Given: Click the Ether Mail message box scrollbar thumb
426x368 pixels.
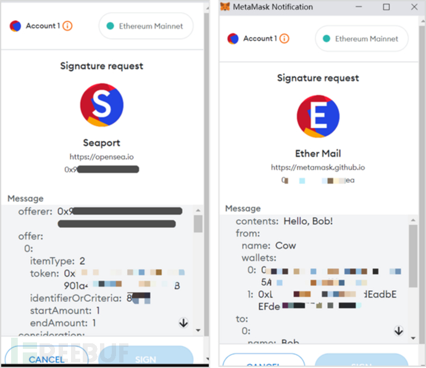Looking at the screenshot, I should point(413,256).
